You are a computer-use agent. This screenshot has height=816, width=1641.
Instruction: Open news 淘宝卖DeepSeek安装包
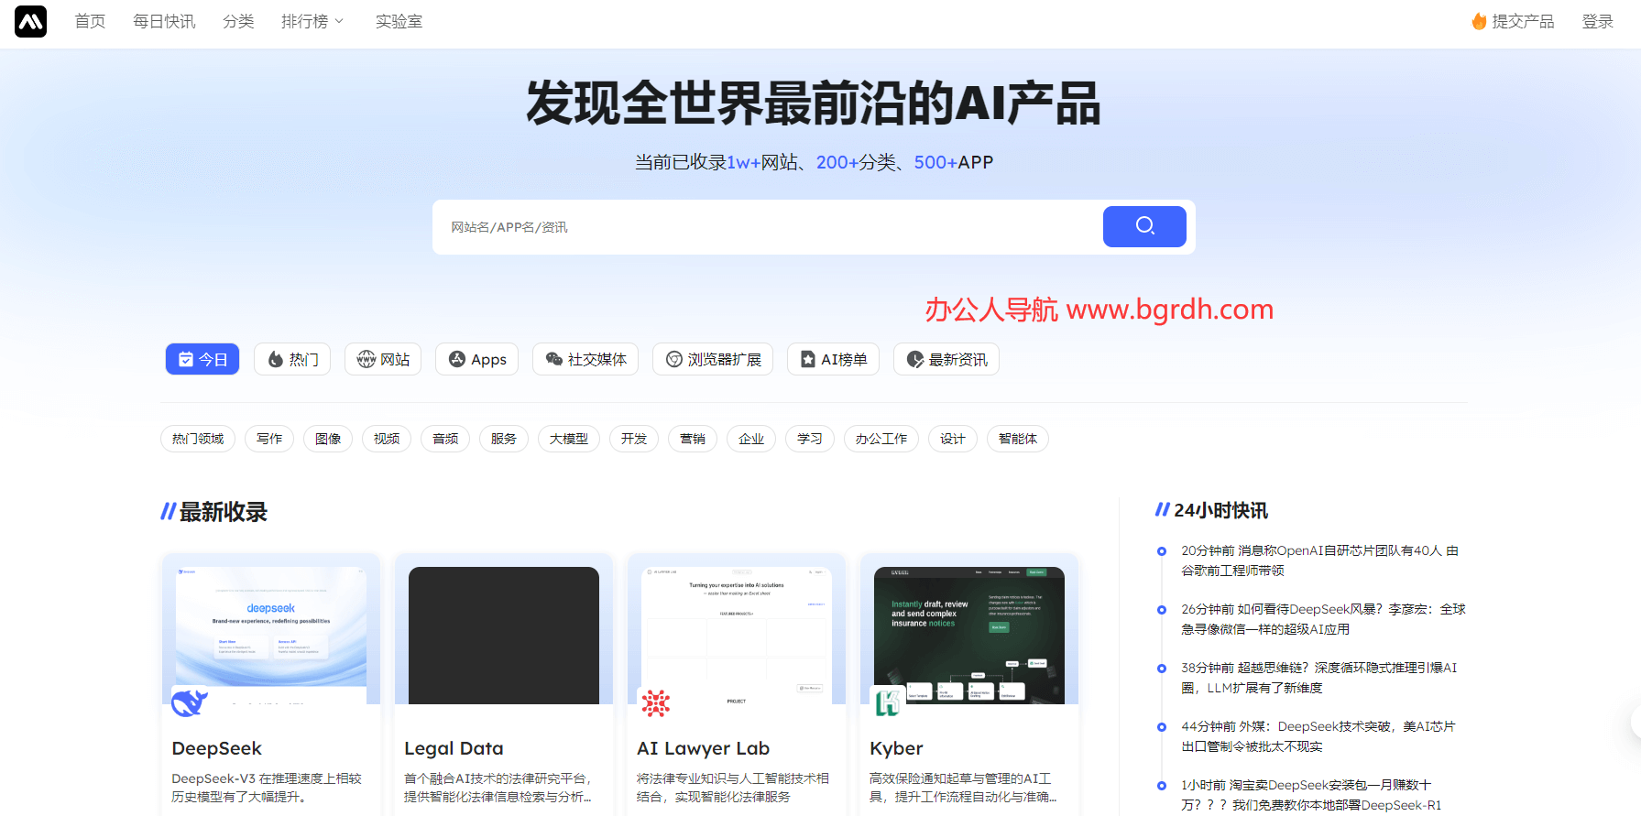pos(1311,795)
